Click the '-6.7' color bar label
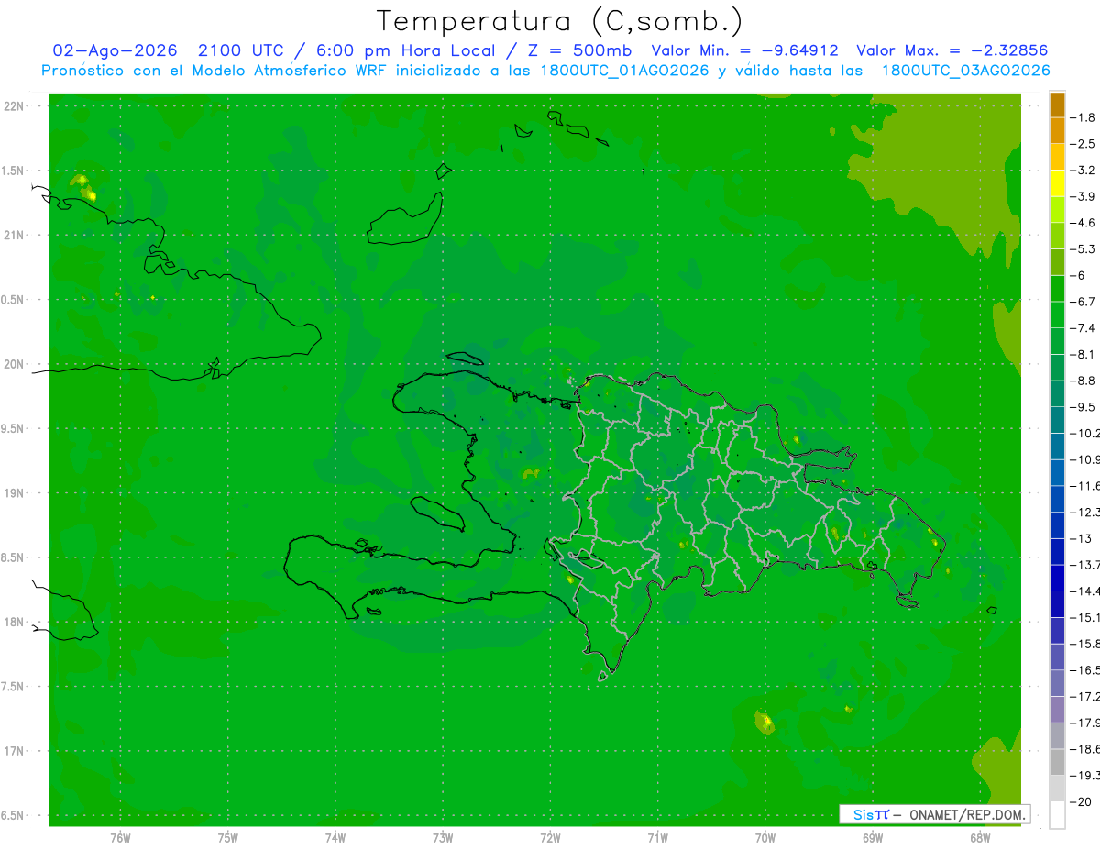The height and width of the screenshot is (850, 1100). point(1084,302)
